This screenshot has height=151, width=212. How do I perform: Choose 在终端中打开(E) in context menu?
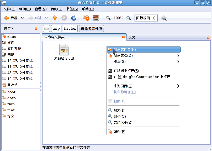click(144, 71)
